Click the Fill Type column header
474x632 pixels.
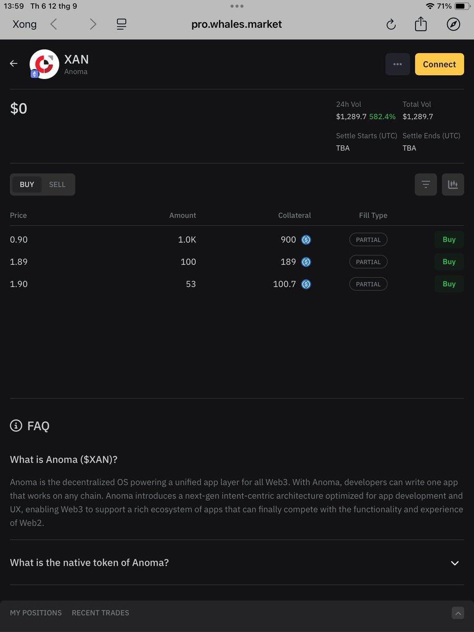click(x=373, y=215)
